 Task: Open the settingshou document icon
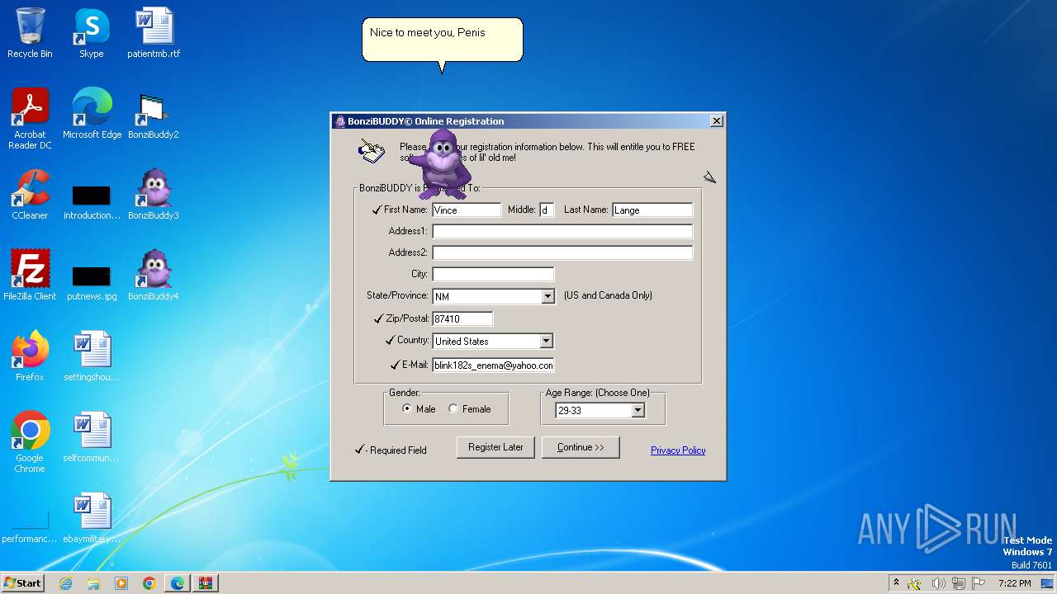pos(92,356)
